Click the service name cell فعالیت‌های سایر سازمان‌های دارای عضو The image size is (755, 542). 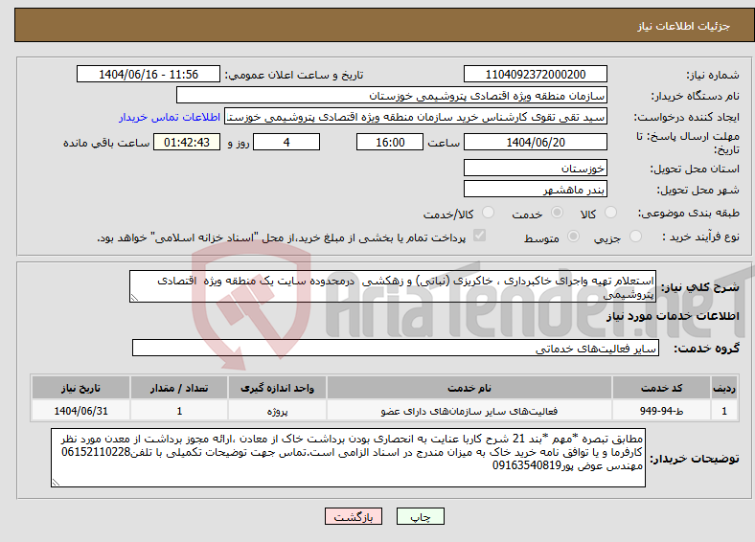click(469, 411)
